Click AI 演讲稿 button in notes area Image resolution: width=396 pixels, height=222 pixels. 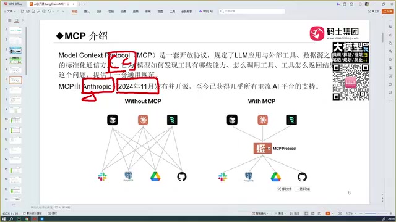point(62,207)
